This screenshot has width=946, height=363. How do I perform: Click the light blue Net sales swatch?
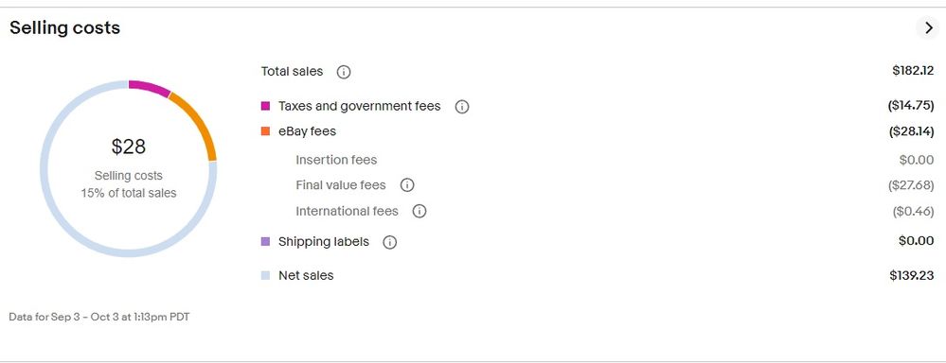pos(265,276)
